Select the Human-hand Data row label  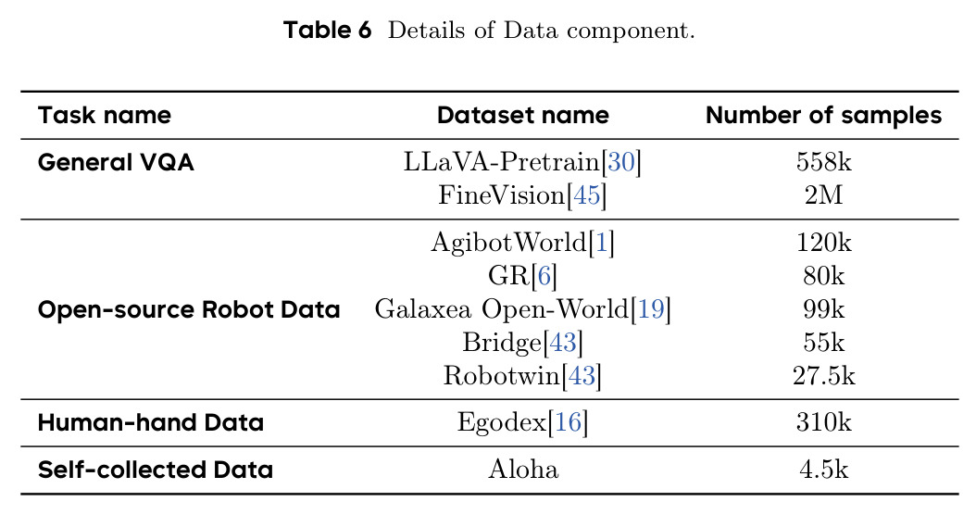click(x=151, y=422)
